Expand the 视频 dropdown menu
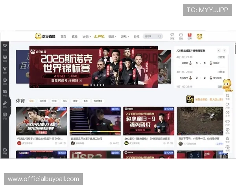 click(112, 36)
